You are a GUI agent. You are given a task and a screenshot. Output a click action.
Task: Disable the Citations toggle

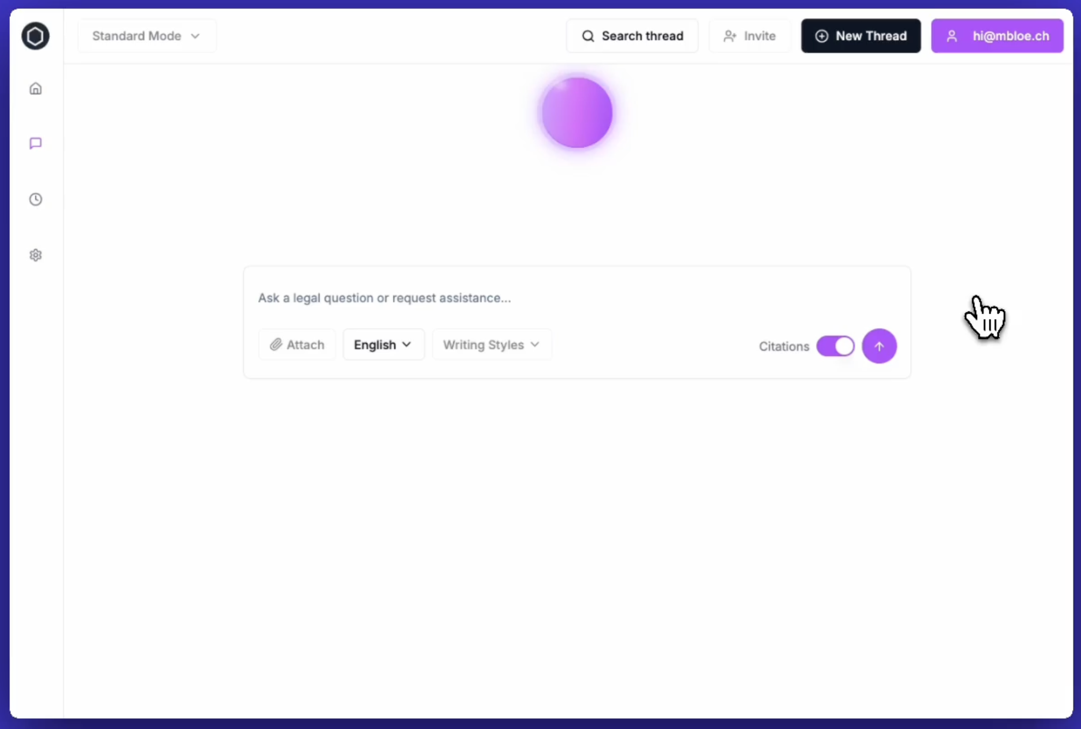click(x=836, y=346)
